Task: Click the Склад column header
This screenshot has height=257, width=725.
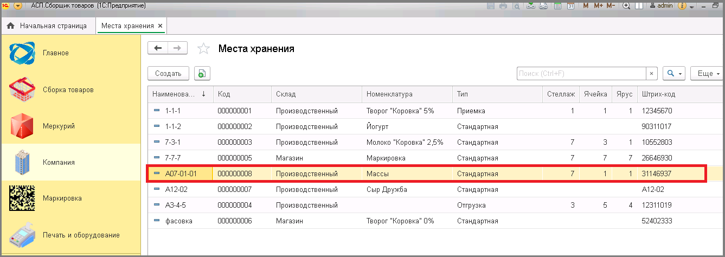Action: pos(316,94)
